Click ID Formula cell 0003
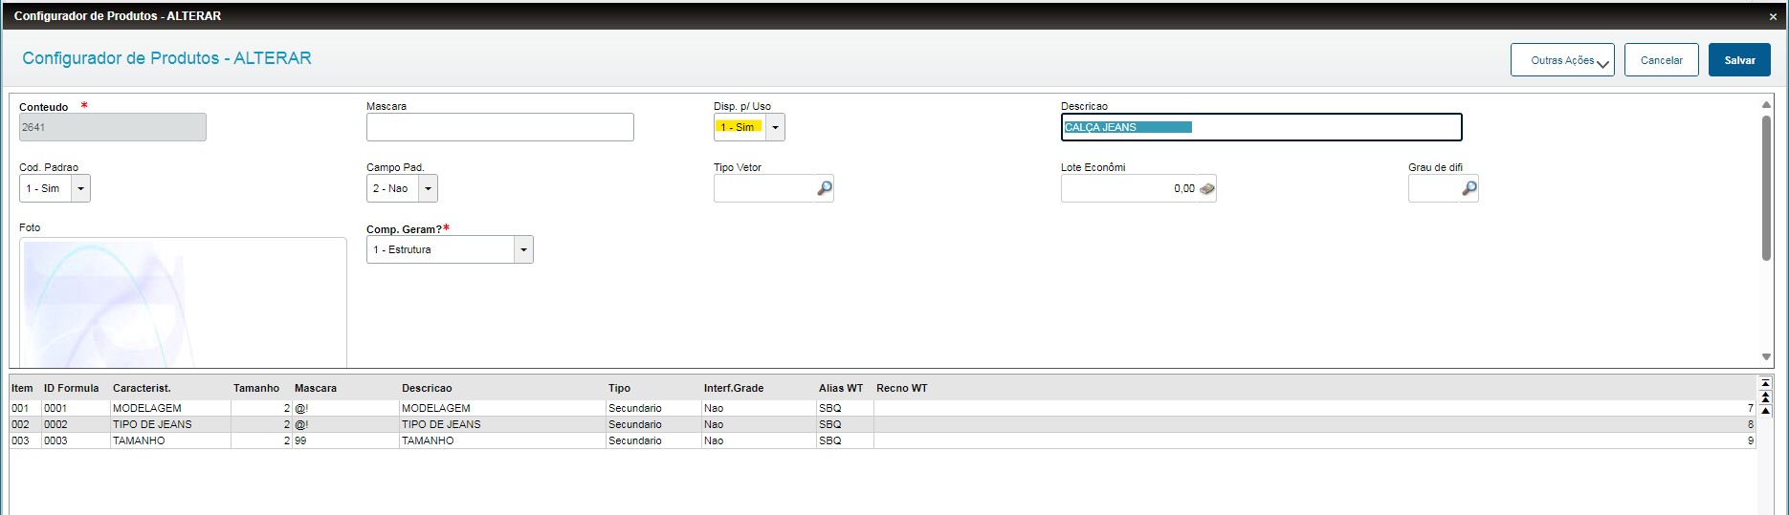Viewport: 1789px width, 515px height. tap(76, 440)
